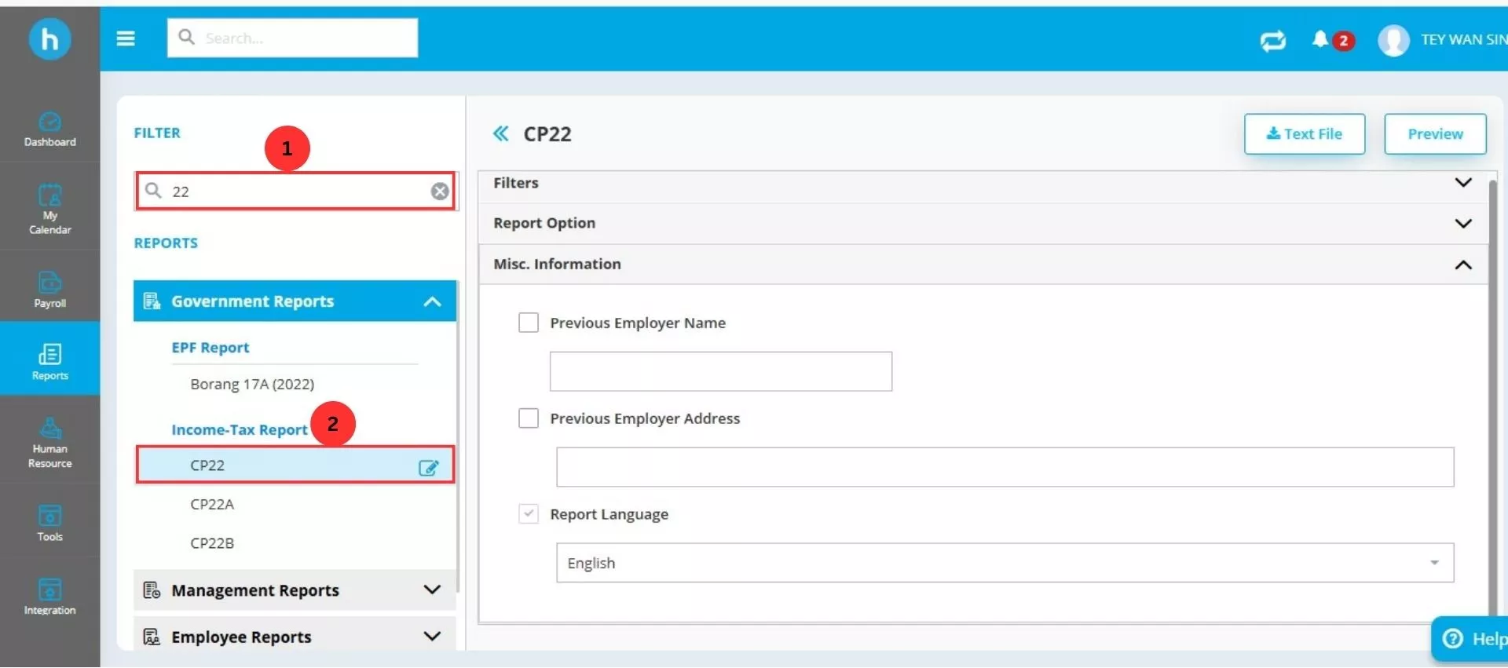Open the Dashboard sidebar icon
Image resolution: width=1508 pixels, height=668 pixels.
pos(49,129)
